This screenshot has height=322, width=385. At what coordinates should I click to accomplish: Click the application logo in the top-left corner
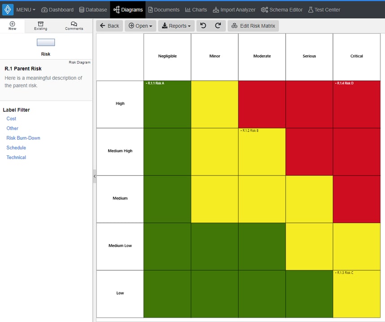7,9
